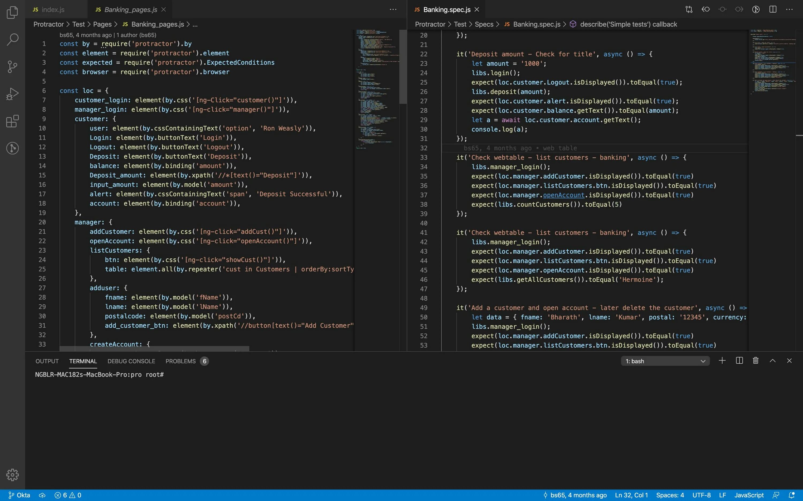Open the Explorer view in activity bar
This screenshot has width=803, height=501.
tap(12, 12)
